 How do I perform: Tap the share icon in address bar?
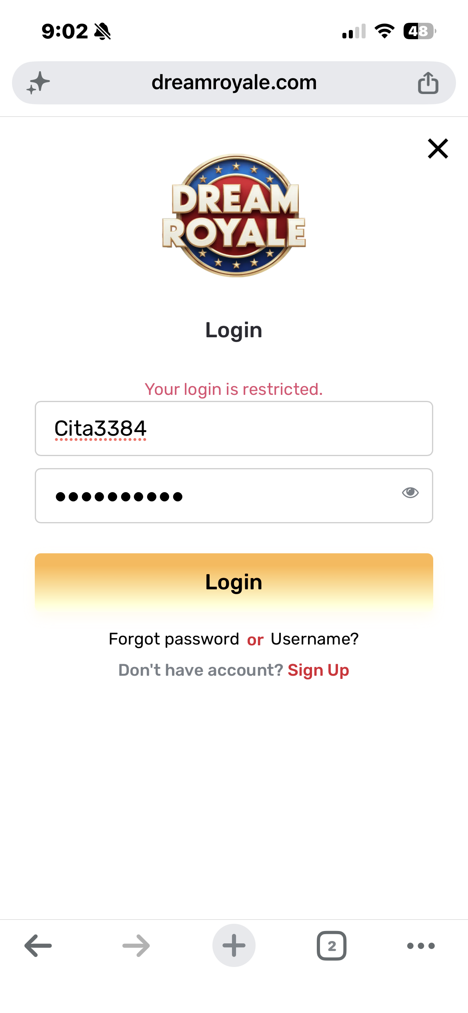428,83
